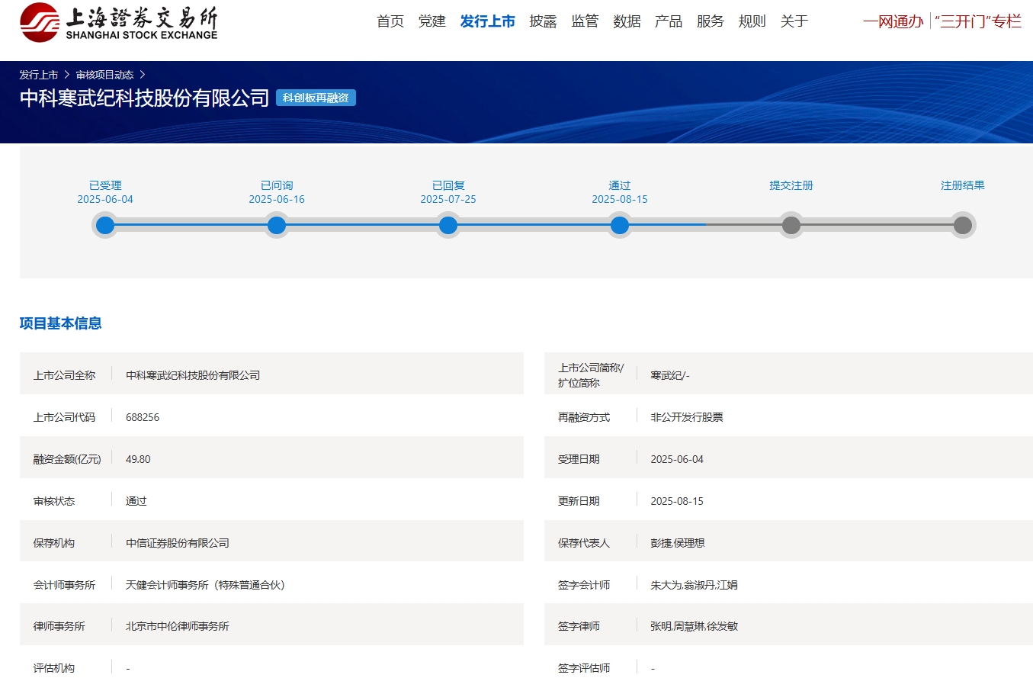This screenshot has height=694, width=1033.
Task: Click the 已问询 timeline node
Action: coord(277,225)
